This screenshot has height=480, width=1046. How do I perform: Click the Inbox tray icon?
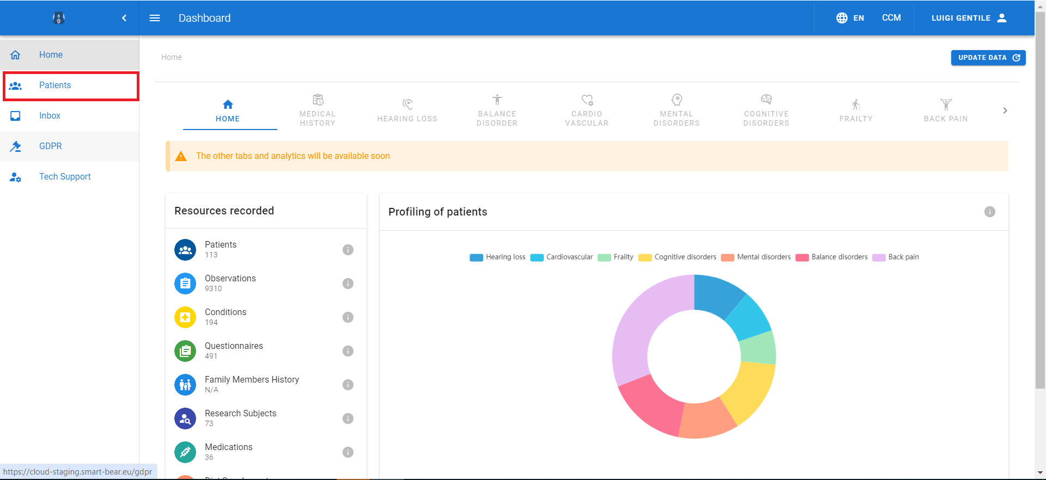pyautogui.click(x=15, y=116)
